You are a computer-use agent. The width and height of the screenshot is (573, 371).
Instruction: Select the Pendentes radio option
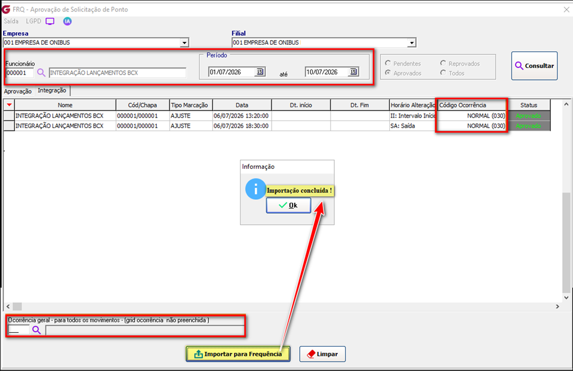pos(388,63)
